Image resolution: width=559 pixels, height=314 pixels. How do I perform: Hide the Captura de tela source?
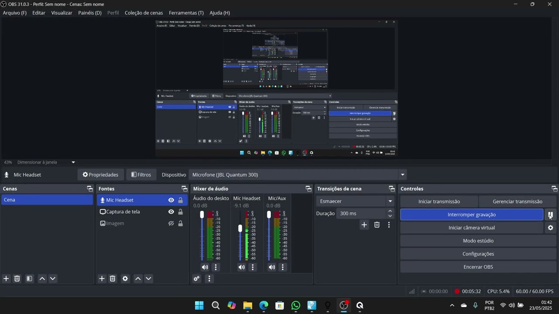[171, 212]
